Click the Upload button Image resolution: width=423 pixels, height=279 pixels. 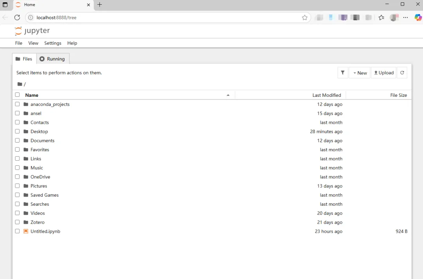point(383,73)
